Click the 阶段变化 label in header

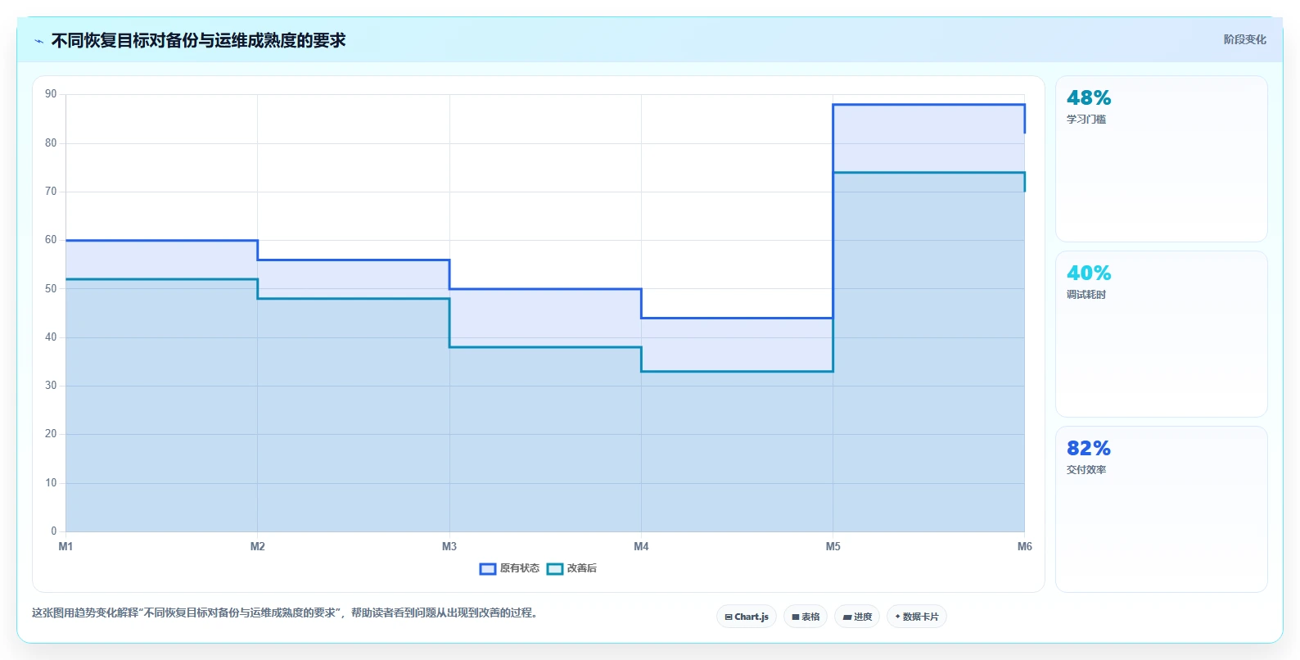tap(1244, 39)
